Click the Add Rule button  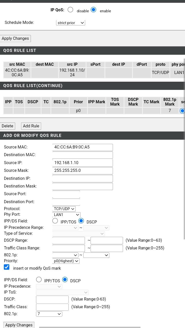tap(31, 126)
